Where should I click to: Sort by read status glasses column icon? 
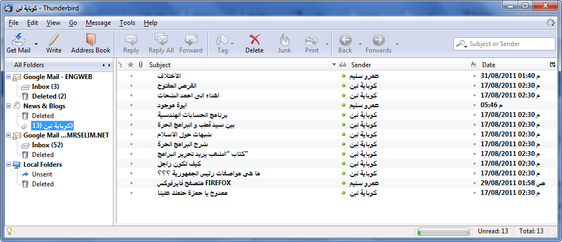(343, 65)
